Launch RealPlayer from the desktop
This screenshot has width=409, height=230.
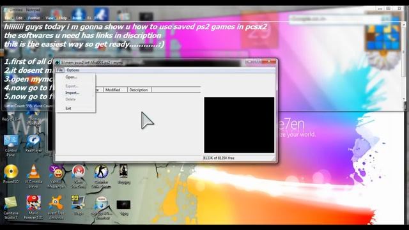pos(34,143)
